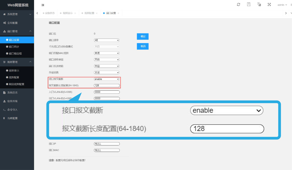Open the language/translate icon in toolbar

click(259, 4)
